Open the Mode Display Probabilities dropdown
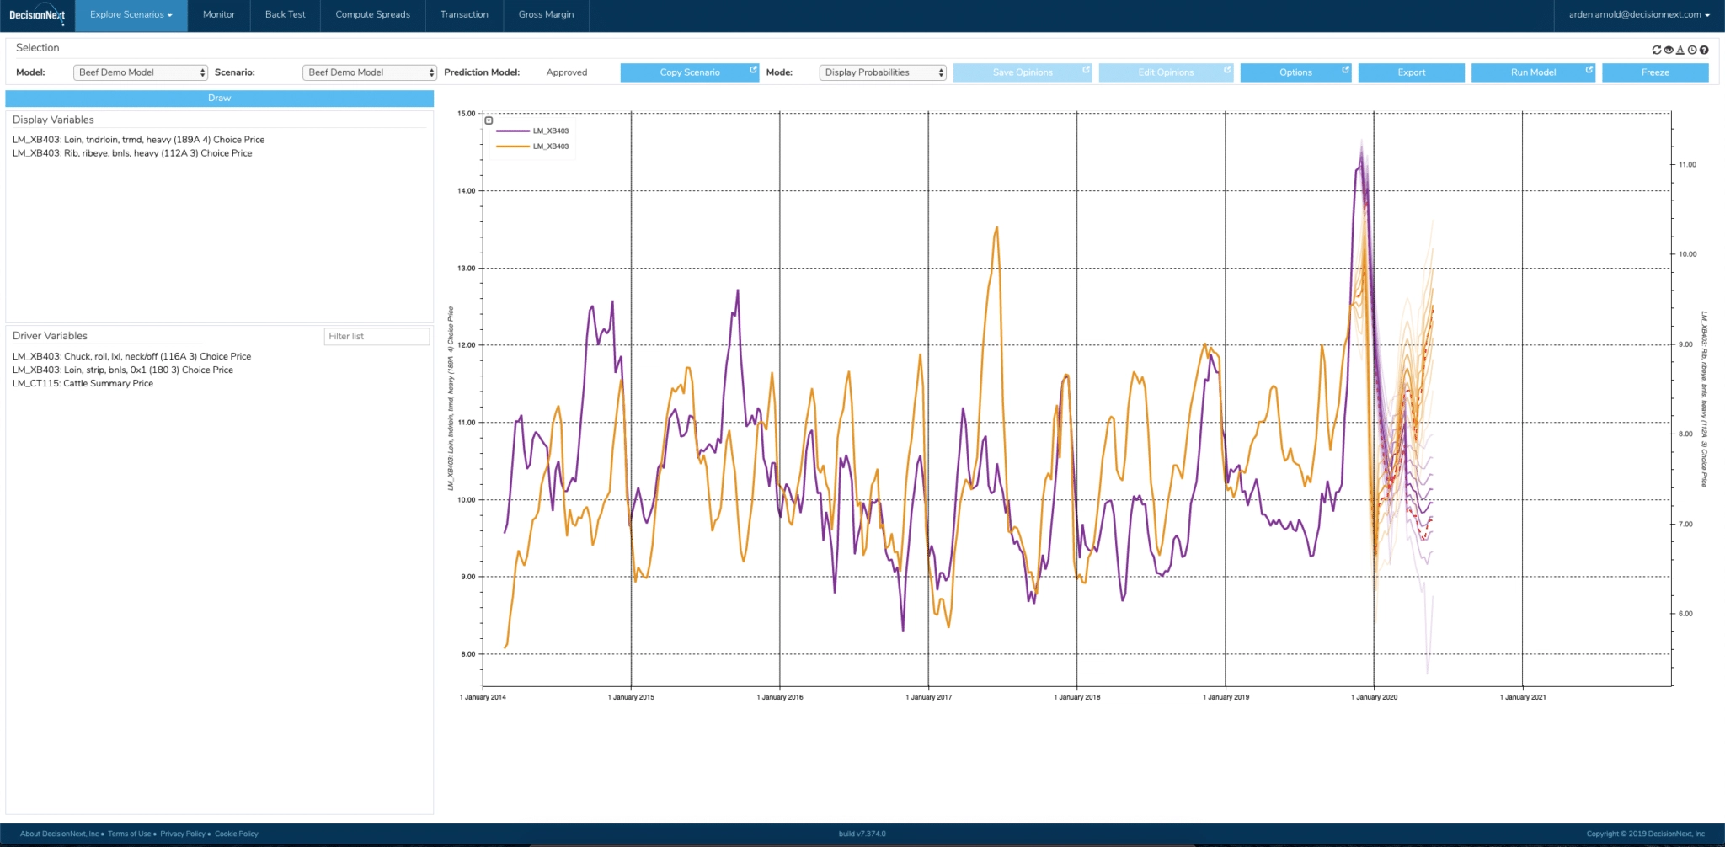Viewport: 1725px width, 847px height. click(x=882, y=72)
